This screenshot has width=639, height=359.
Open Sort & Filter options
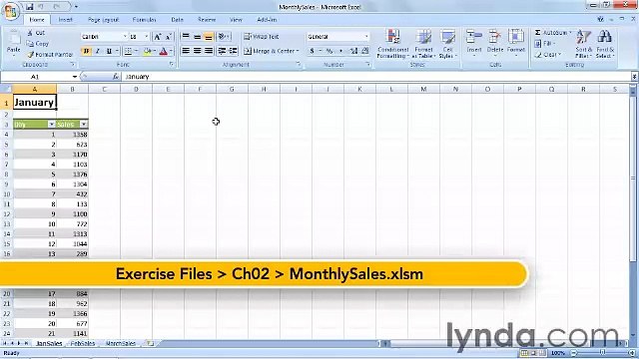pyautogui.click(x=583, y=44)
